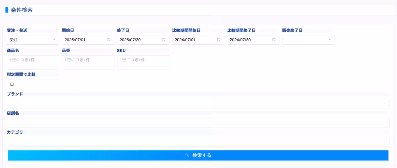Focus the 品番 text area
This screenshot has width=397, height=168.
(x=88, y=62)
